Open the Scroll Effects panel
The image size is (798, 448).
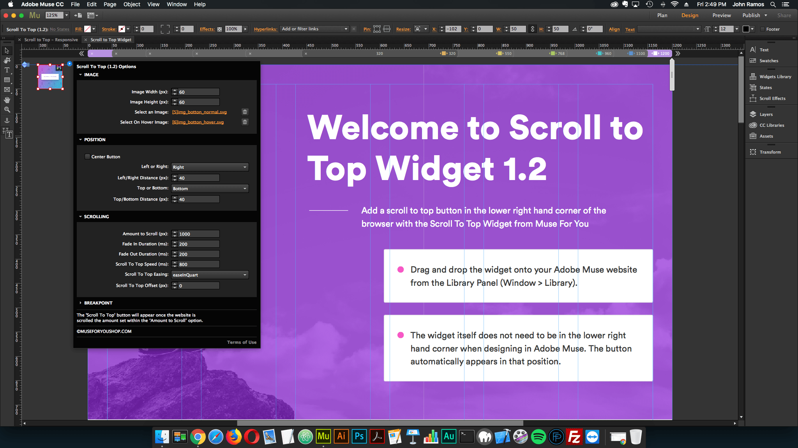(x=772, y=98)
